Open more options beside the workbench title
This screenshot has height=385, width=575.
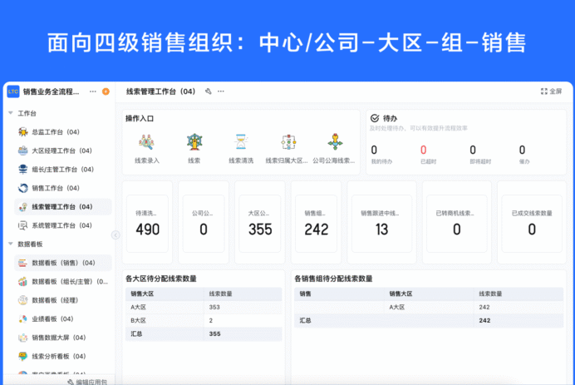point(221,91)
